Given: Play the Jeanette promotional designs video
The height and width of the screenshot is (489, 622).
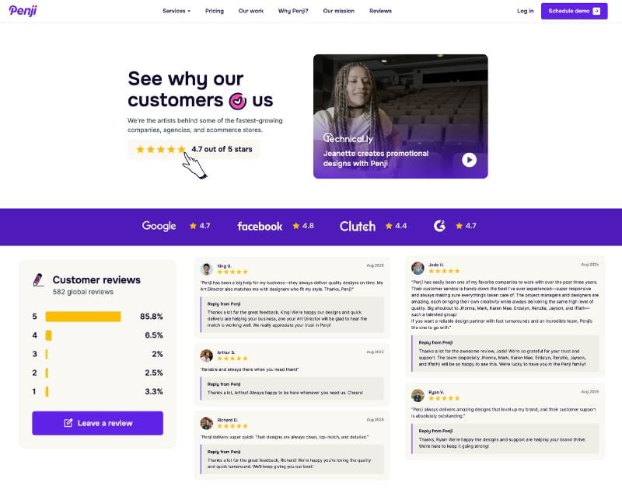Looking at the screenshot, I should [x=468, y=161].
